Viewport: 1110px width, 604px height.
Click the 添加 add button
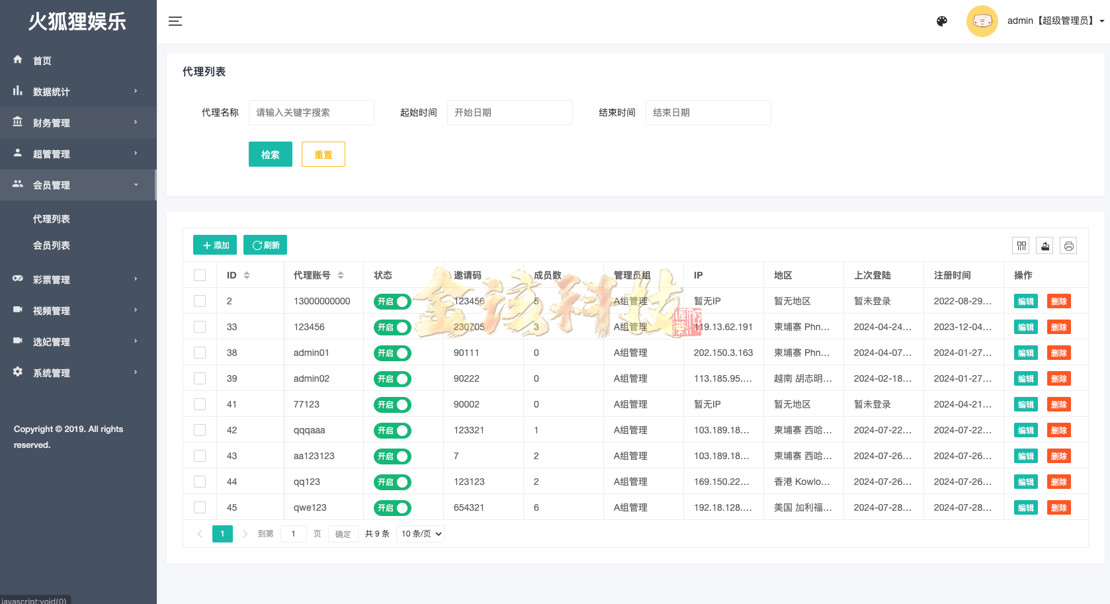214,244
